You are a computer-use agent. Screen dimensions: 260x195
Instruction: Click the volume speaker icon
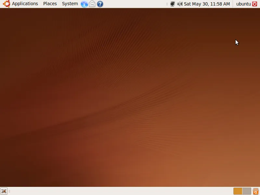pos(180,4)
